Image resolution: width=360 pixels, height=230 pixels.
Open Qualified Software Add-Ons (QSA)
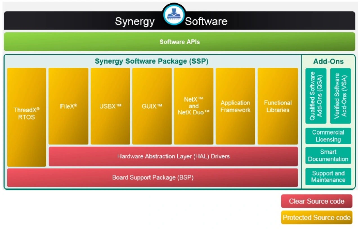[x=316, y=96]
